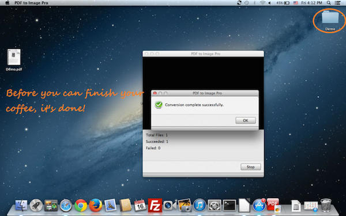This screenshot has height=216, width=346.
Task: Open the Mail stamp icon in dock
Action: coord(110,205)
